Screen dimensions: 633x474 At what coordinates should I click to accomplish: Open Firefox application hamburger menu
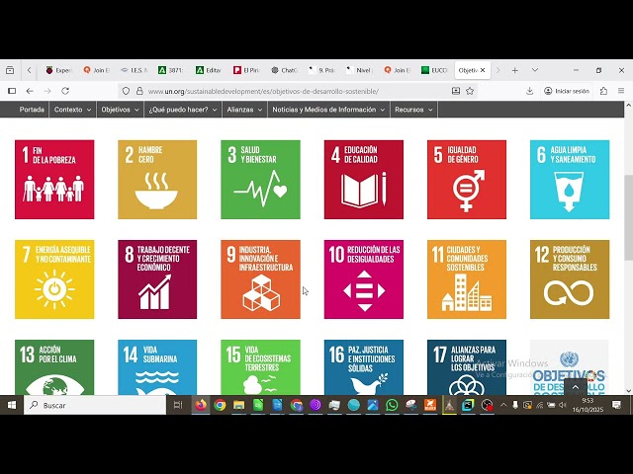[x=621, y=91]
